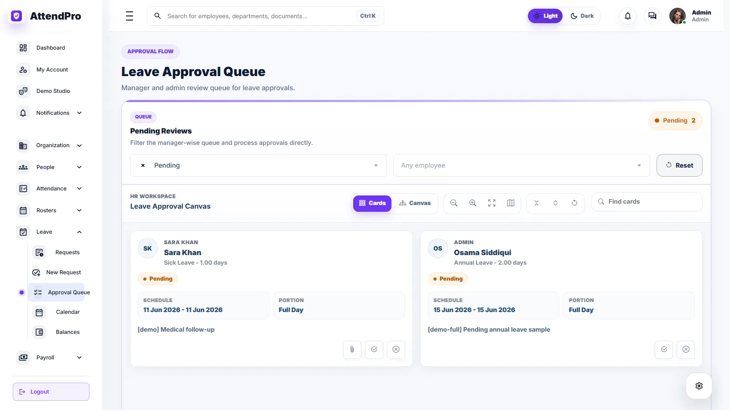Open the floating settings gear
Image resolution: width=730 pixels, height=410 pixels.
pyautogui.click(x=699, y=386)
